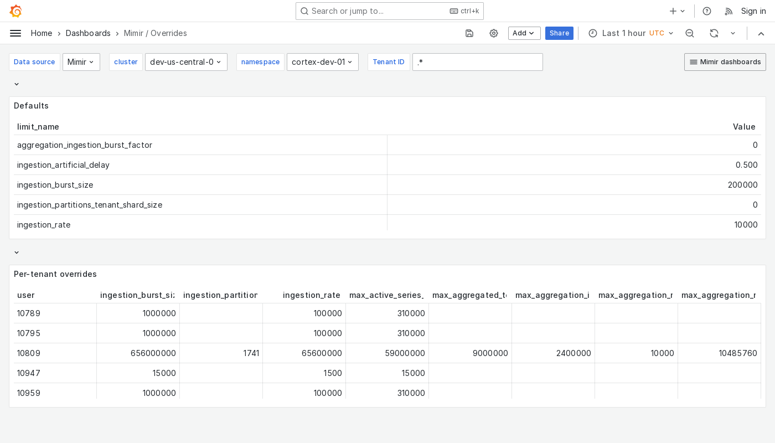
Task: Click the dropdown chevron beside plus icon
Action: coord(683,11)
